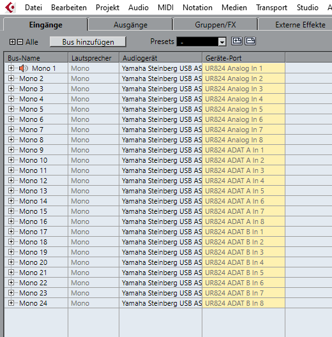The width and height of the screenshot is (332, 337).
Task: Switch to the Gruppen/FX tab
Action: pyautogui.click(x=215, y=24)
